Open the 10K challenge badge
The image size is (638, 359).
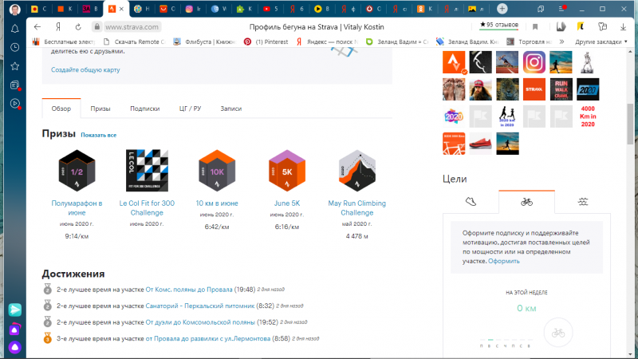tap(217, 171)
